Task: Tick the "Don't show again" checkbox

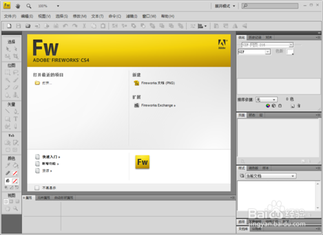Action: coord(37,188)
